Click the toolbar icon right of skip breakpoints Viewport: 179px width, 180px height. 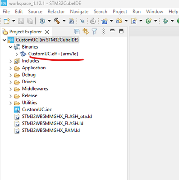point(93,21)
